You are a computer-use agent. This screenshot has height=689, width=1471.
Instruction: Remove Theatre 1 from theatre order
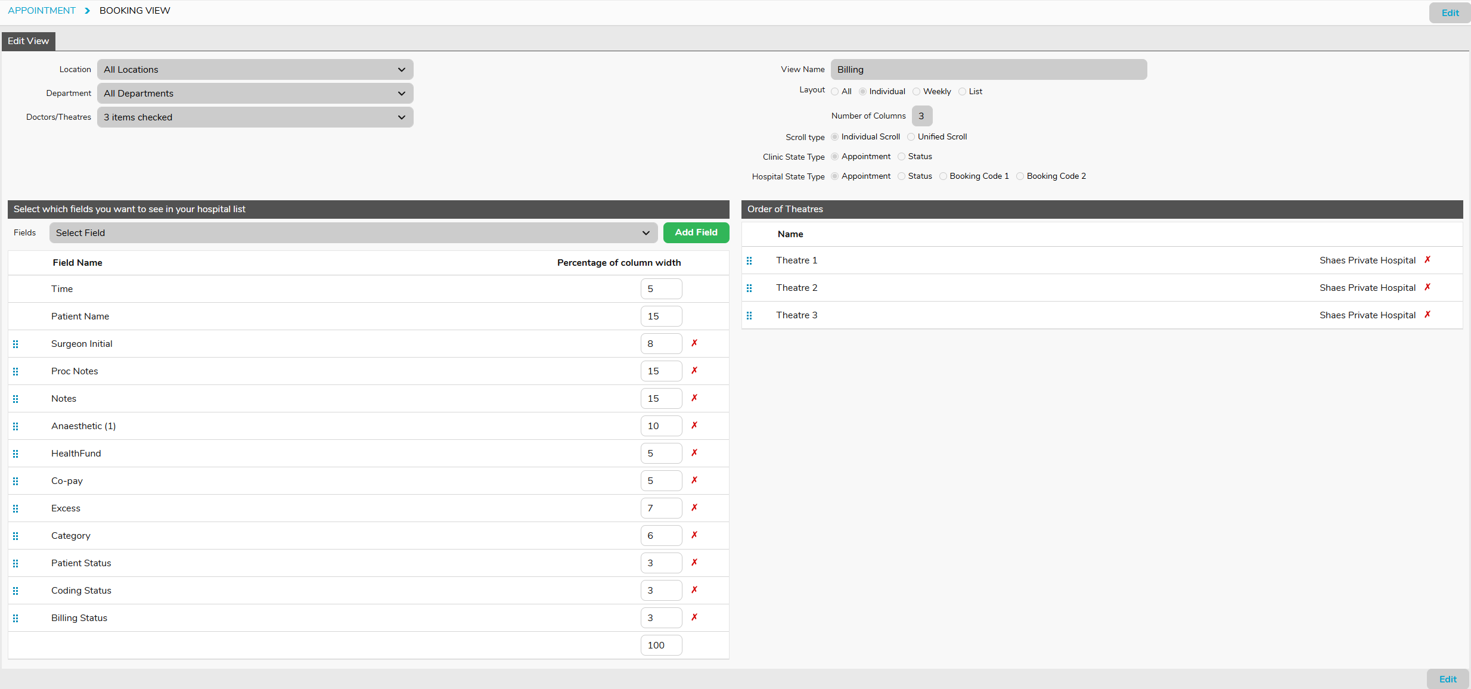click(1427, 260)
